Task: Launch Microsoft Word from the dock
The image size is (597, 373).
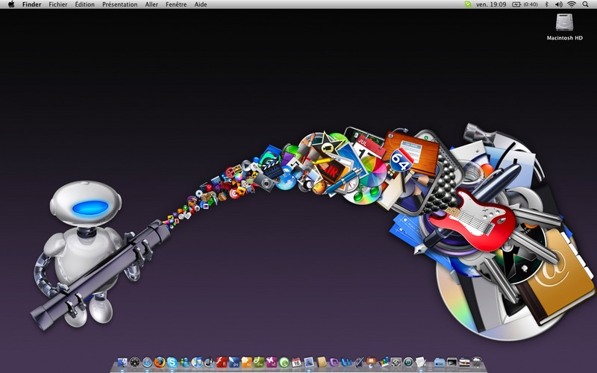Action: click(347, 362)
